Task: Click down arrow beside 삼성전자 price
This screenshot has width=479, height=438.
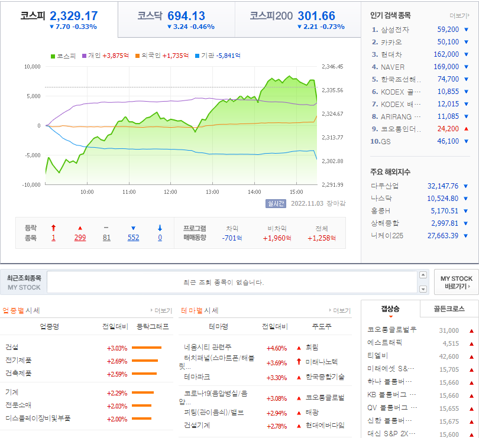Action: 466,30
